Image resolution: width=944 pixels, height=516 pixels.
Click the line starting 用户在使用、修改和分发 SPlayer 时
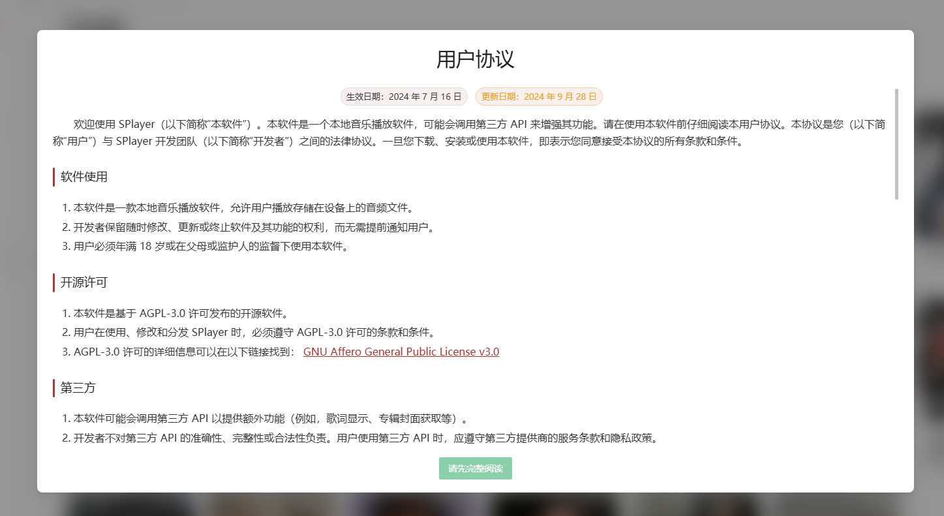254,332
